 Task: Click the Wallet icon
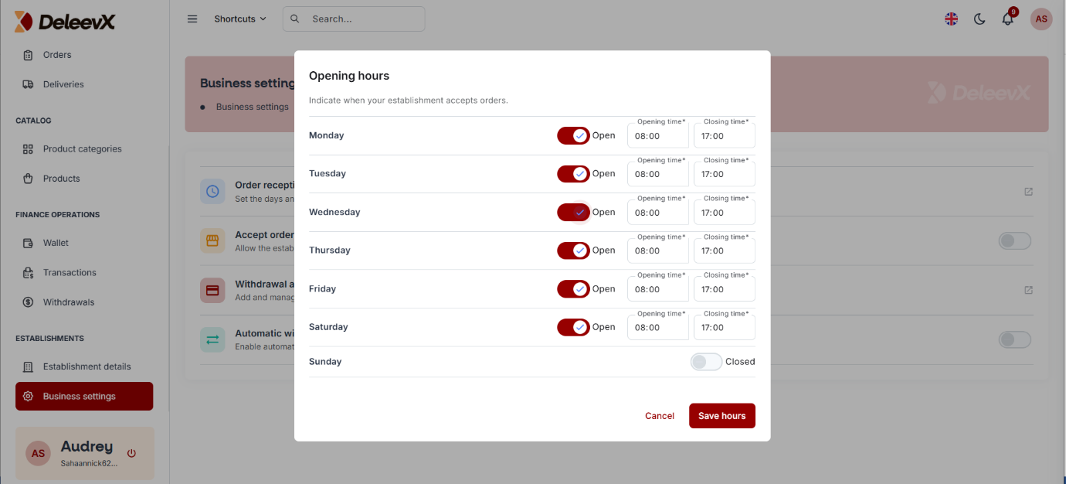(x=28, y=243)
